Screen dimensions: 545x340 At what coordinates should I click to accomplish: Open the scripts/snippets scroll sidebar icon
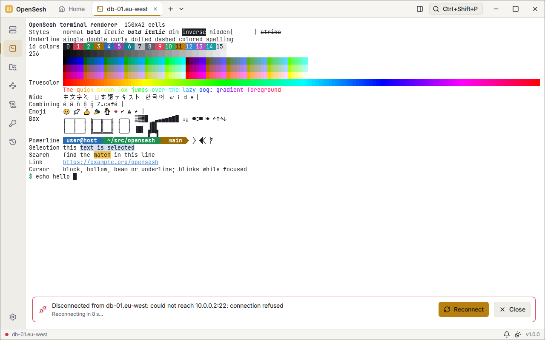[13, 105]
